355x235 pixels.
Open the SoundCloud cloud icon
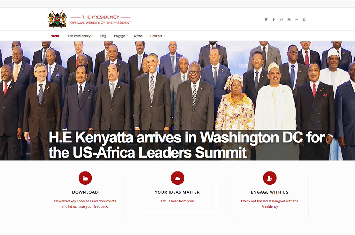pos(296,20)
